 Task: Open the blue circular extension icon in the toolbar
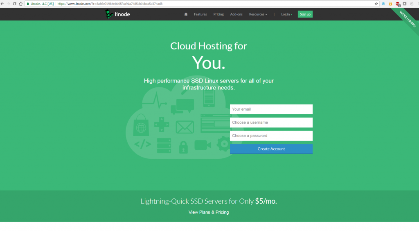(383, 4)
